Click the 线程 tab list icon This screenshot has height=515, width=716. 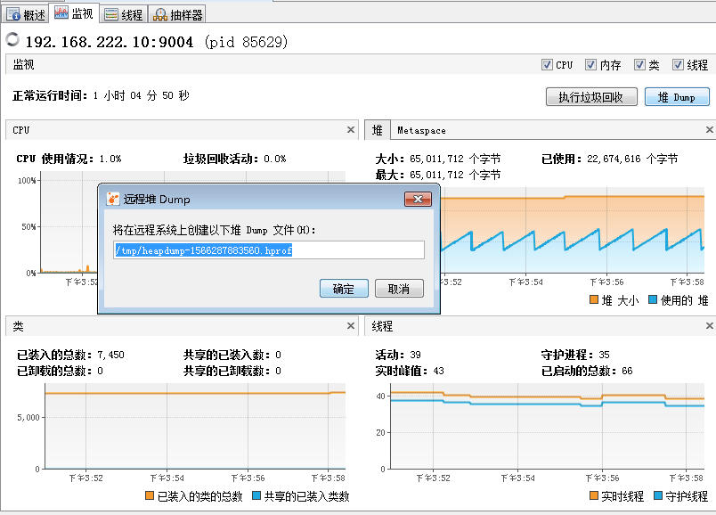[111, 12]
